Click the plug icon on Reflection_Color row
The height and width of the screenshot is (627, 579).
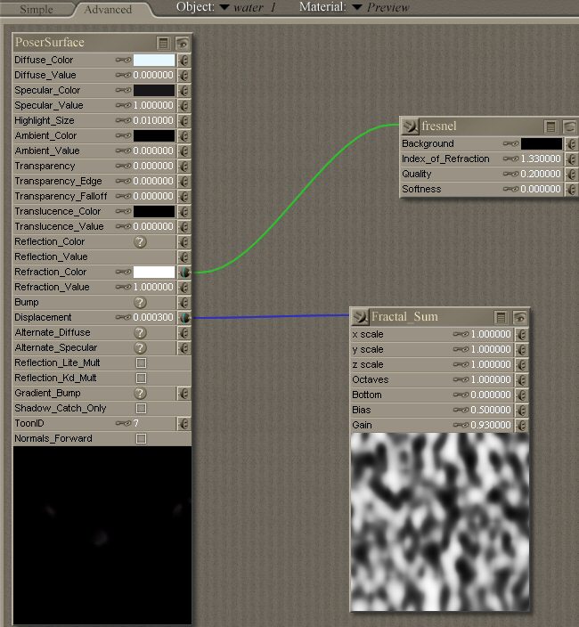(183, 242)
